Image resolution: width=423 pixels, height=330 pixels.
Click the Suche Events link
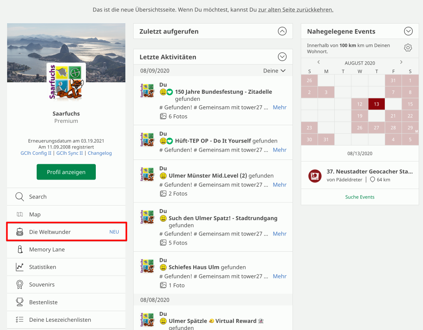click(x=360, y=197)
